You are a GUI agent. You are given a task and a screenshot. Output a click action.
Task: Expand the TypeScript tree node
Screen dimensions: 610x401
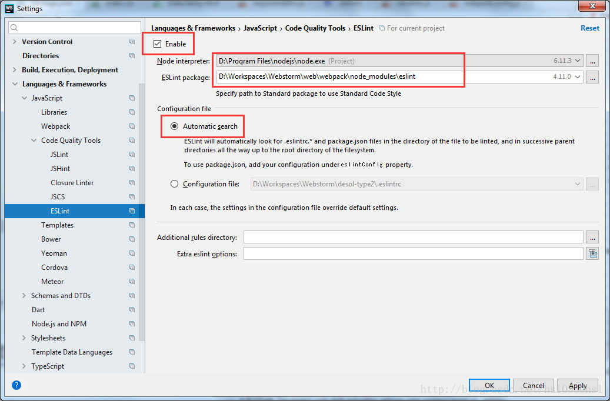pos(24,366)
